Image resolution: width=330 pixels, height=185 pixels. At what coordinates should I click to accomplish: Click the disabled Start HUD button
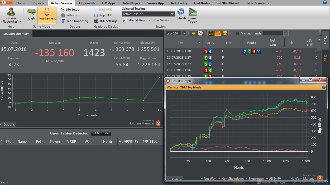(x=103, y=9)
